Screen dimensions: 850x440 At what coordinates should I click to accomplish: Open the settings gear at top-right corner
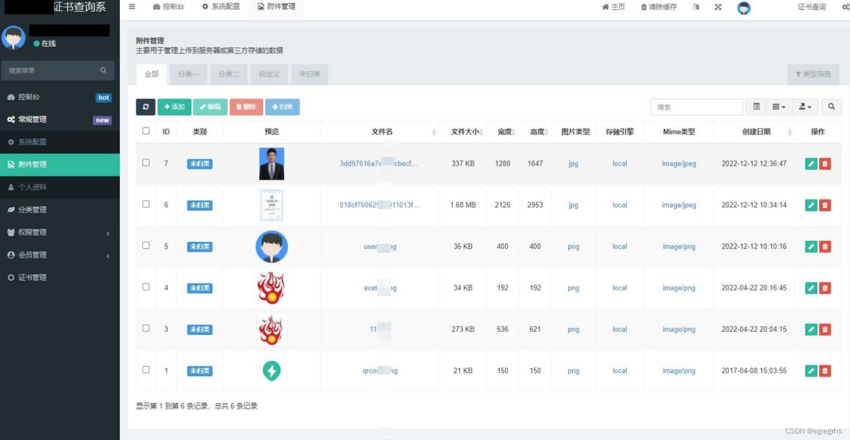click(846, 7)
